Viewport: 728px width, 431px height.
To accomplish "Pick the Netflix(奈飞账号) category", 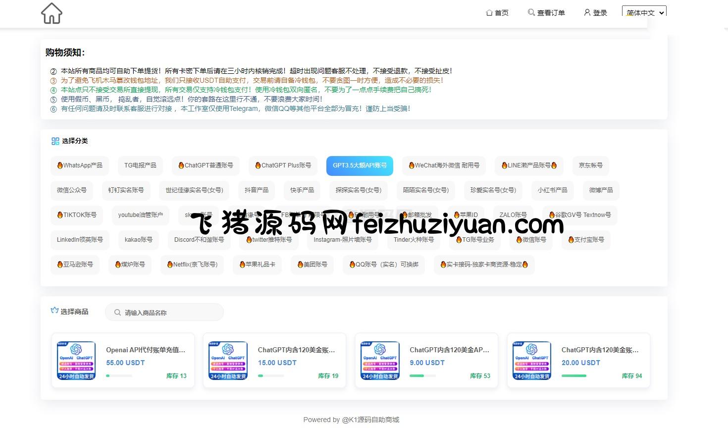I will (x=192, y=265).
